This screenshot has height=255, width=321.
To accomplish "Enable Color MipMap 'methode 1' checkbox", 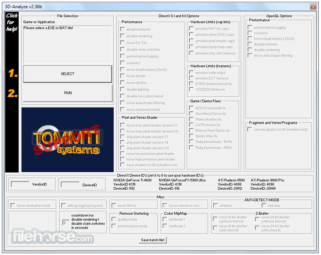I will (x=165, y=219).
